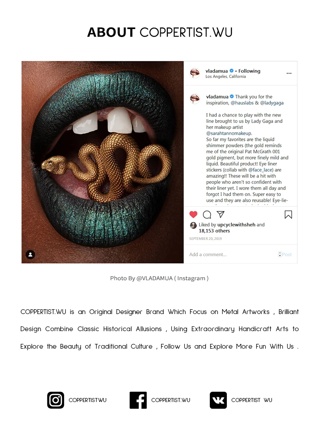Save post with the bookmark icon
Viewport: 319px width, 443px height.
pos(288,215)
